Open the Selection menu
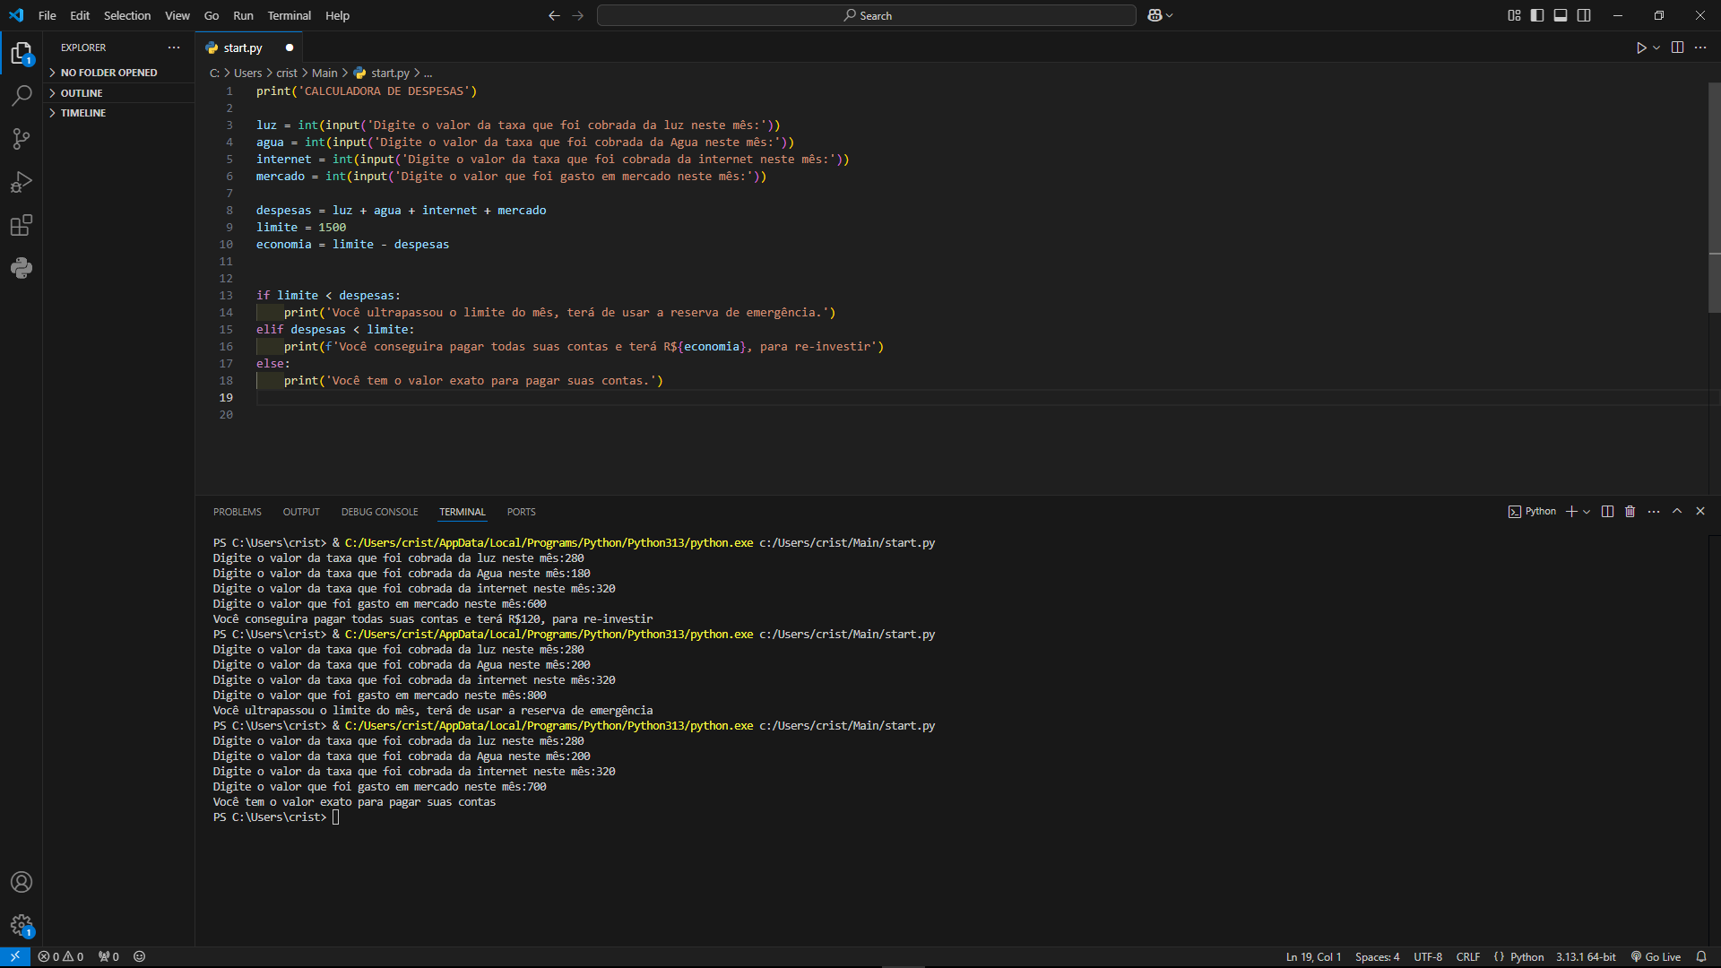The height and width of the screenshot is (968, 1721). pos(127,15)
